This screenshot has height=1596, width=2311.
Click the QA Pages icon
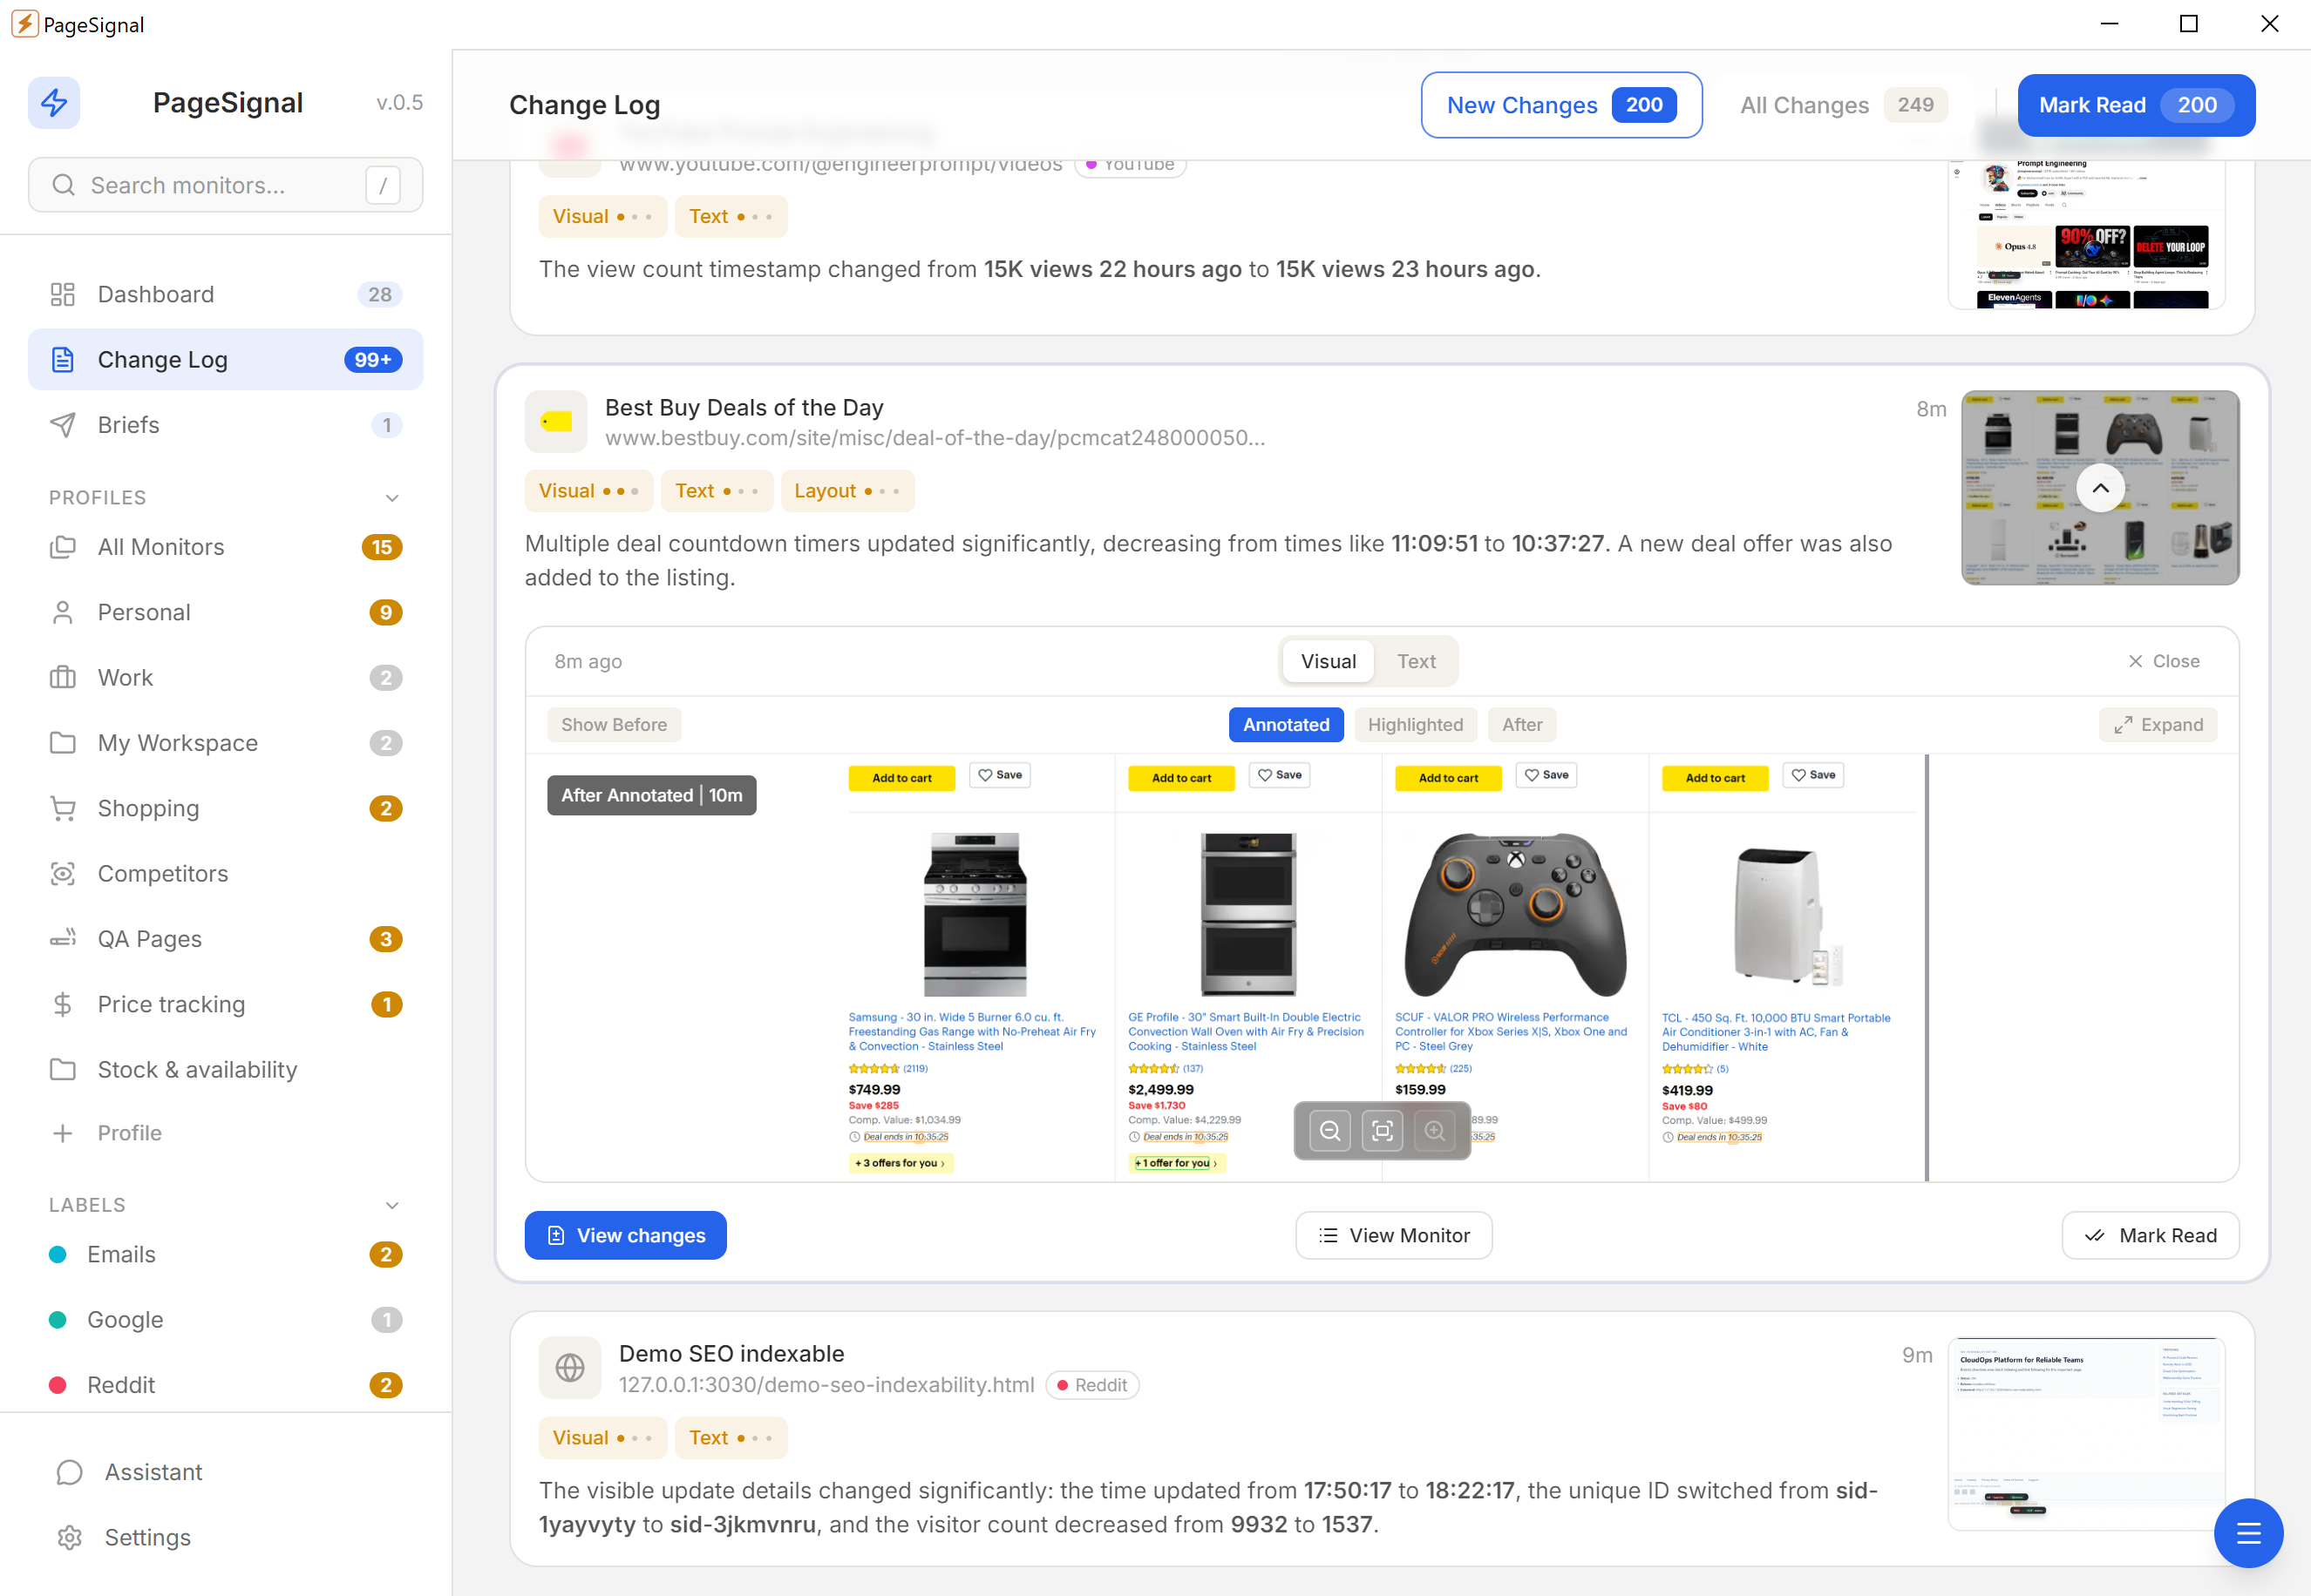63,939
